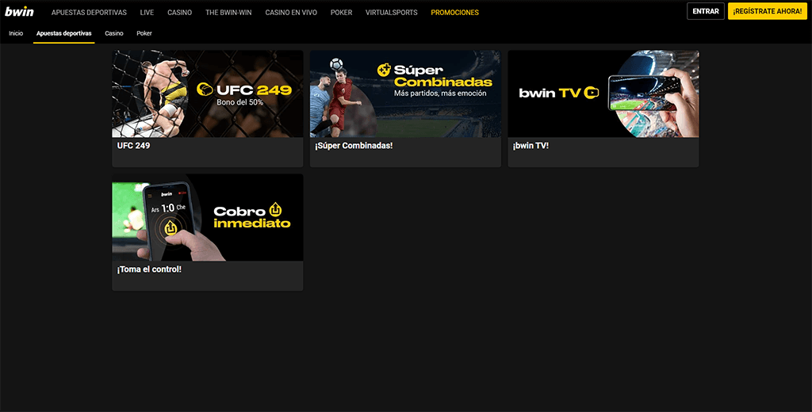This screenshot has height=412, width=812.
Task: Switch to the Poker sub-tab
Action: click(144, 33)
